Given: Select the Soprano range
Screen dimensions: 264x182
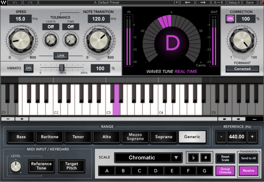Looking at the screenshot, I should 164,137.
